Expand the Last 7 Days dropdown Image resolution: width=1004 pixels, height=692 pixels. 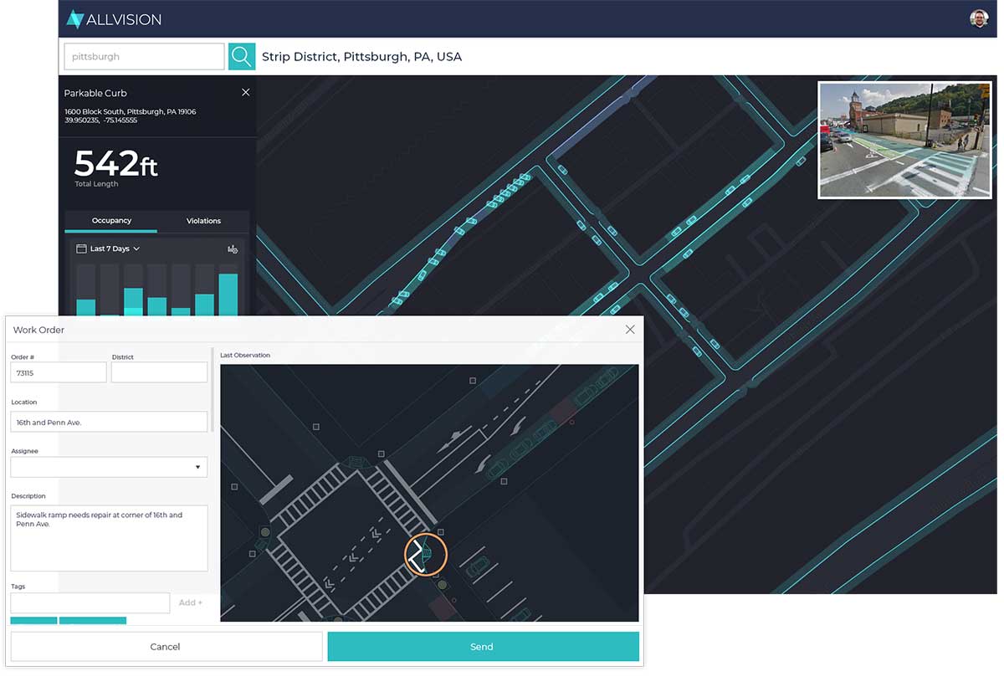(115, 249)
